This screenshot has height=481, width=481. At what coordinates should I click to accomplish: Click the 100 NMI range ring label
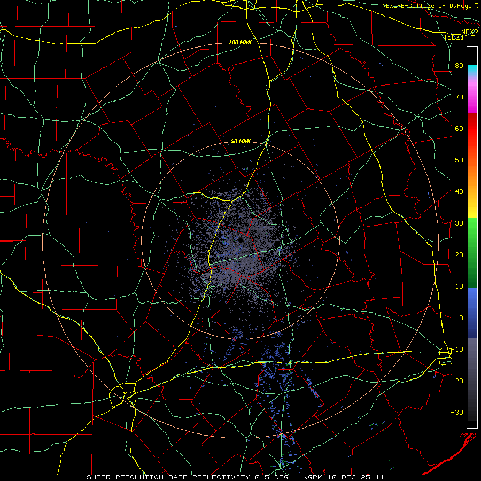(x=240, y=42)
